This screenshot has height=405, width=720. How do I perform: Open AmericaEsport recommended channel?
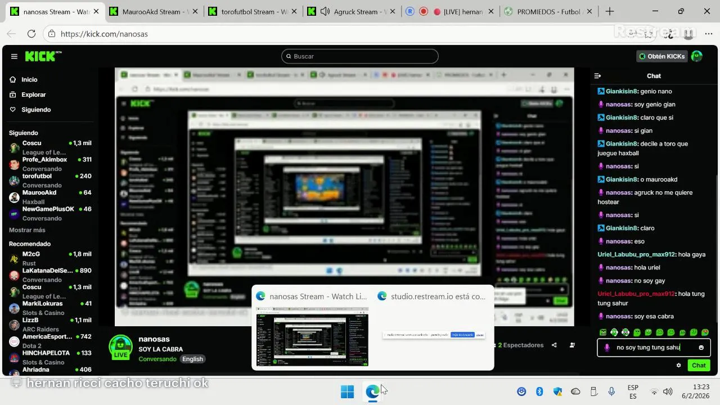[49, 341]
